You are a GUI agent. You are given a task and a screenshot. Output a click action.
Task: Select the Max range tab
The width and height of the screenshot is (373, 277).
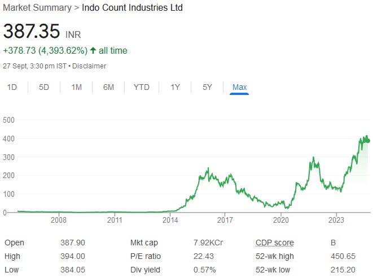pos(239,87)
